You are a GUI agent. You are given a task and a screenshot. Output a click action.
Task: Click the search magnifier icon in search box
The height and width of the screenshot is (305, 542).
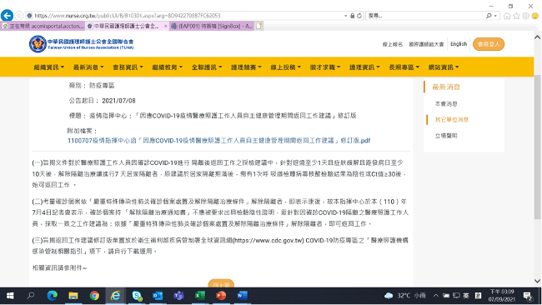(489, 16)
